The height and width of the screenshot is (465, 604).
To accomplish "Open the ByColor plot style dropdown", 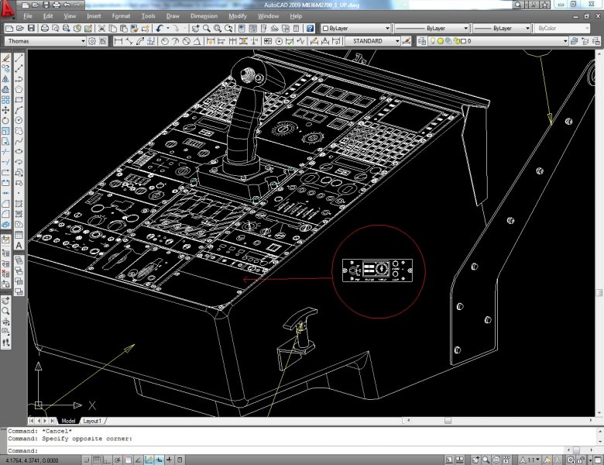I will pyautogui.click(x=562, y=28).
